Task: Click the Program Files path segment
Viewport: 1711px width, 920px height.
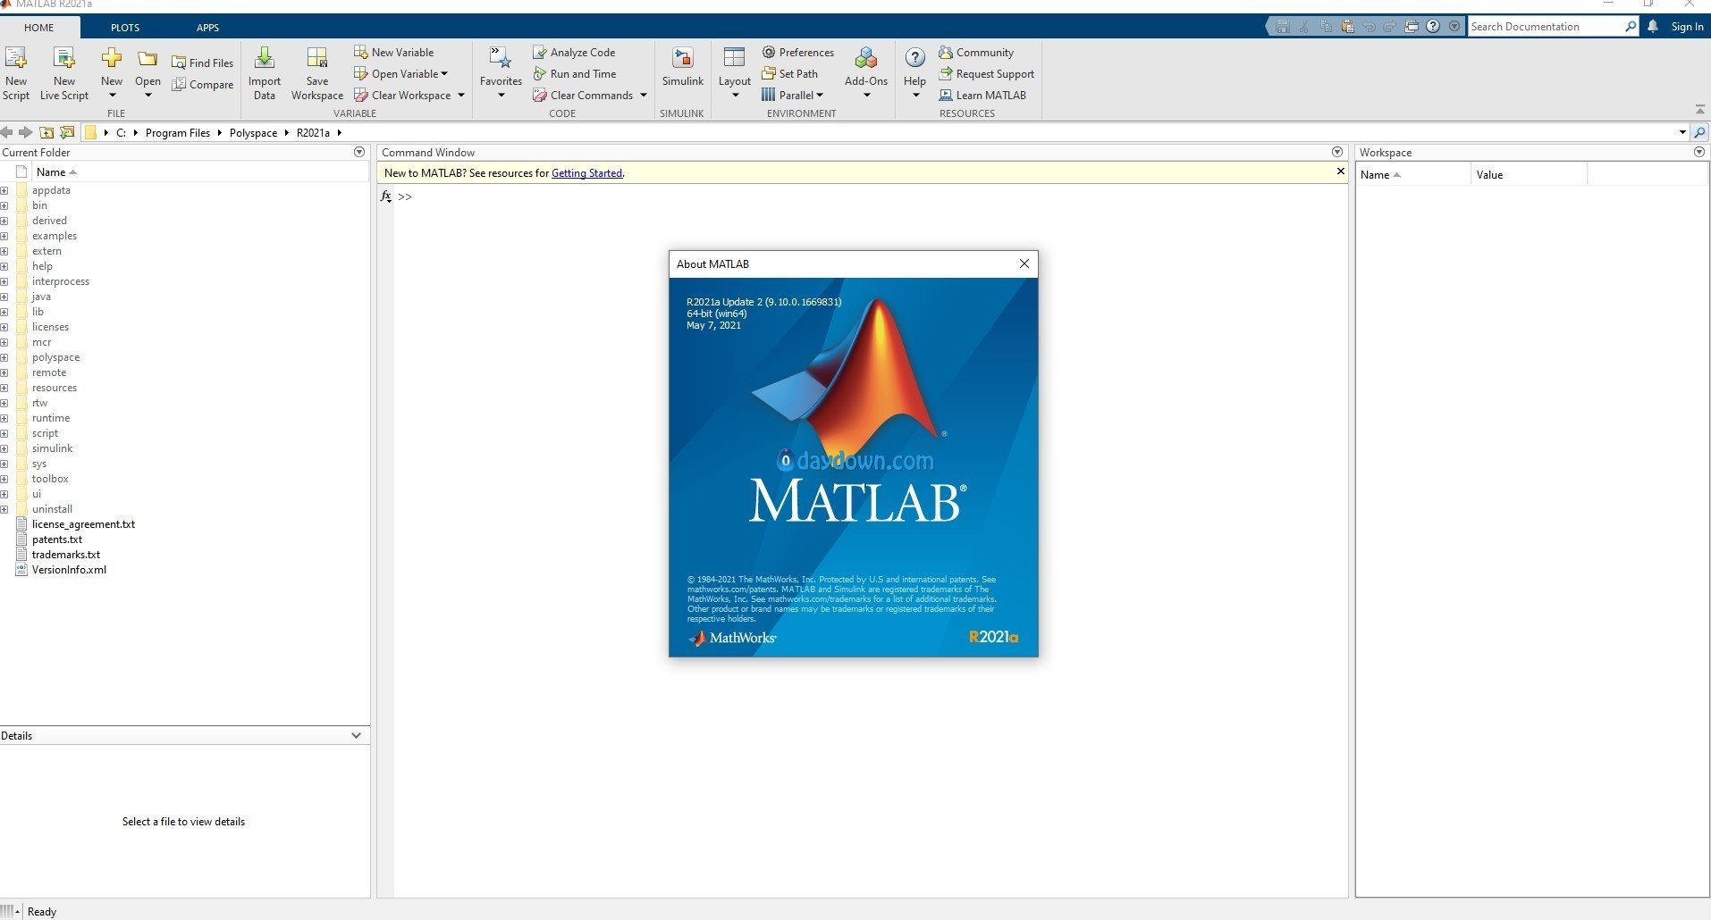Action: pyautogui.click(x=178, y=133)
